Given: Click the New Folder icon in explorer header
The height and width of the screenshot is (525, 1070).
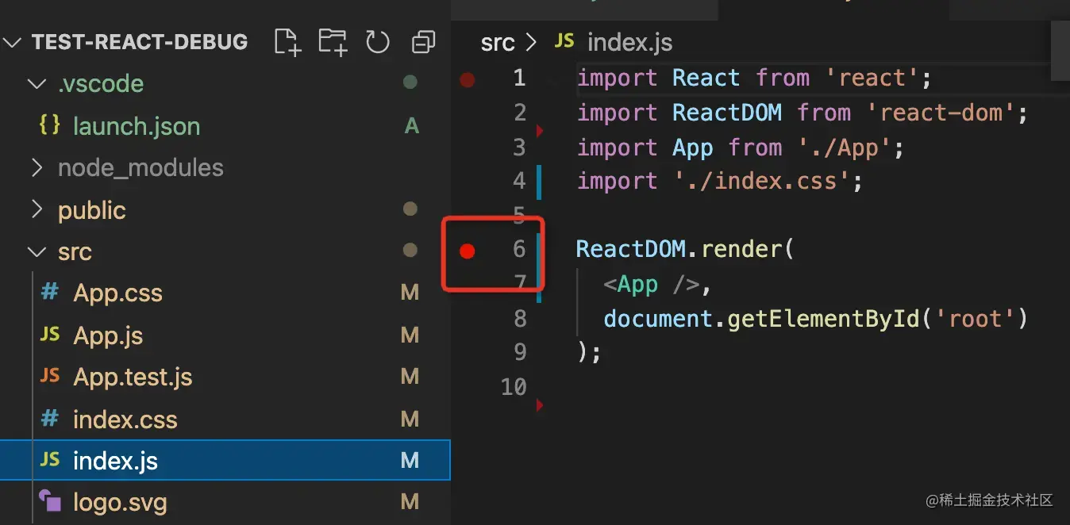Looking at the screenshot, I should (333, 41).
